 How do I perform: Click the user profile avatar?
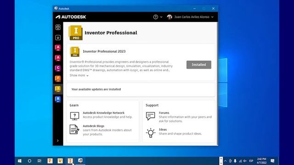(x=170, y=17)
